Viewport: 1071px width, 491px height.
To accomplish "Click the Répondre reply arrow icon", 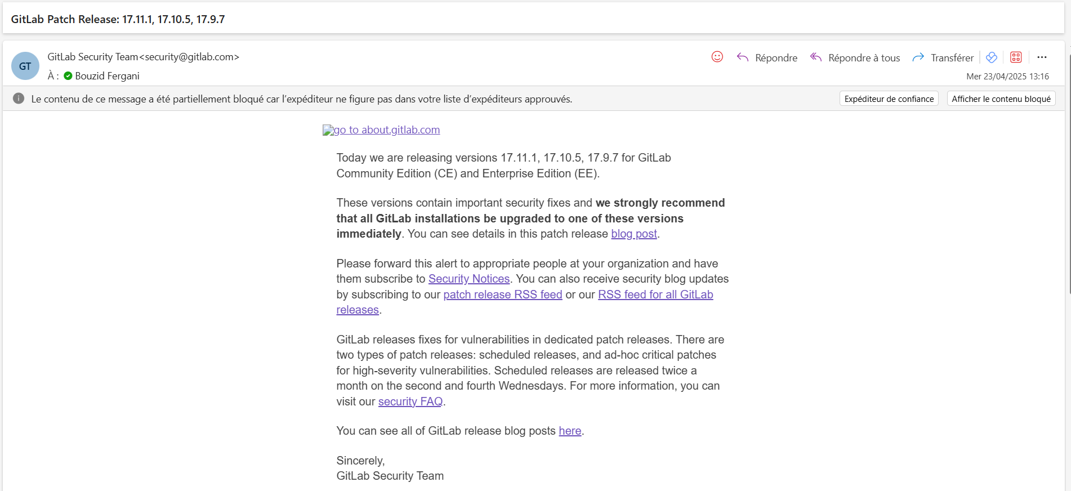I will [x=743, y=57].
